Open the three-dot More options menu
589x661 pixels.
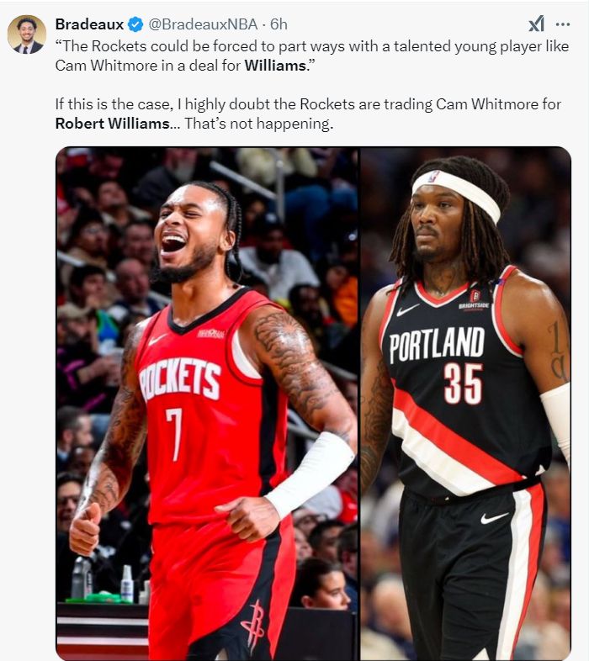(x=563, y=24)
